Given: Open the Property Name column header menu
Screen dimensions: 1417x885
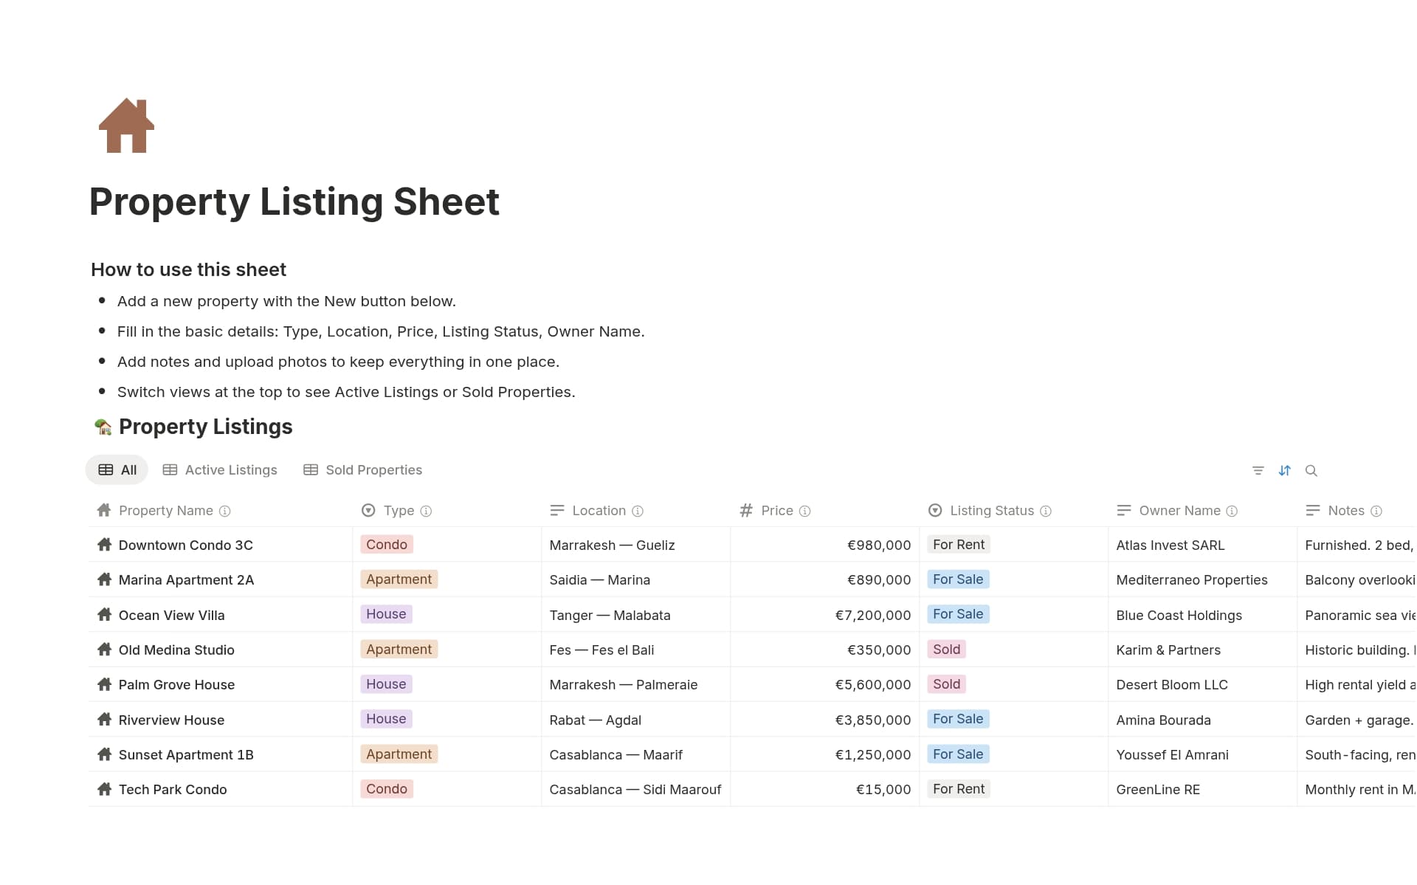Looking at the screenshot, I should 165,510.
